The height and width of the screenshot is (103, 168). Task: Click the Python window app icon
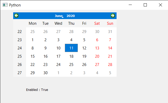5,5
